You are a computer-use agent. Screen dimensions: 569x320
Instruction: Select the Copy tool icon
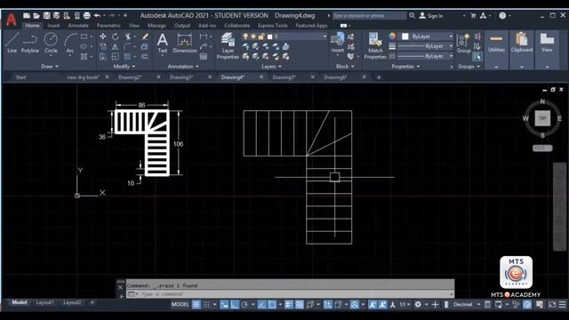[x=103, y=46]
